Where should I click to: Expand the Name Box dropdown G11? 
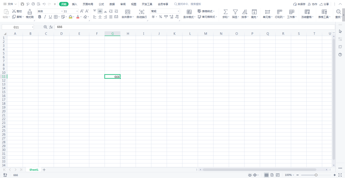[x=33, y=27]
